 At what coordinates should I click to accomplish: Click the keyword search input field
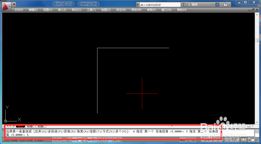click(160, 5)
